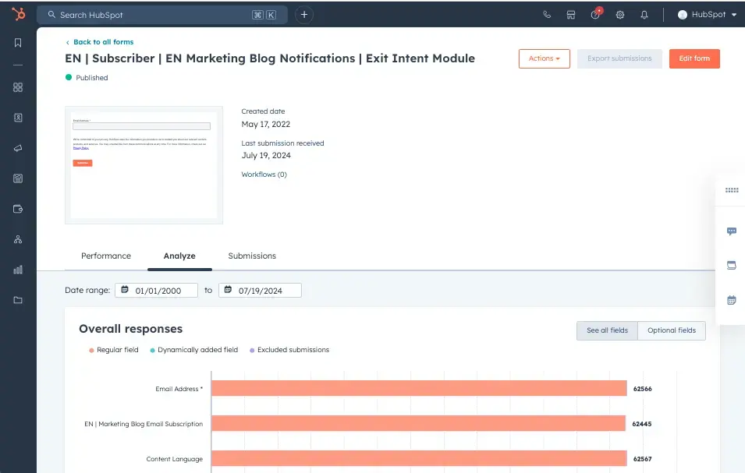Click the search magnifier icon
This screenshot has width=745, height=473.
[x=51, y=15]
